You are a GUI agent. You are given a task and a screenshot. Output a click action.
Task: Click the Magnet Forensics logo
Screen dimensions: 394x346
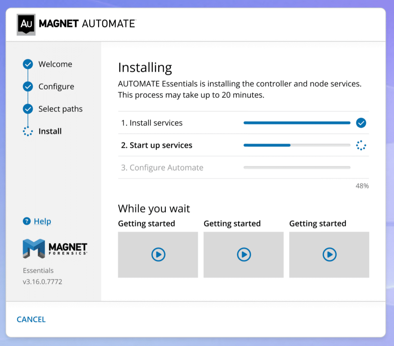point(55,248)
